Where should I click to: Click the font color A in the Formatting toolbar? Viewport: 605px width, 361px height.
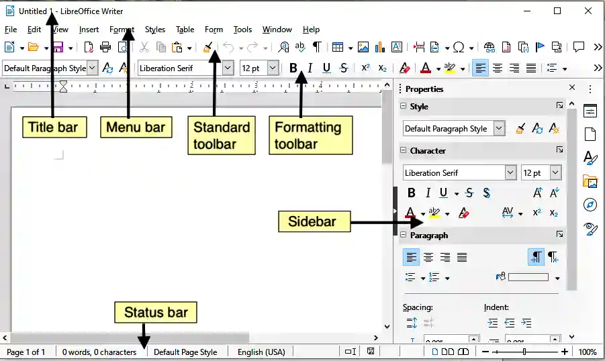click(426, 68)
